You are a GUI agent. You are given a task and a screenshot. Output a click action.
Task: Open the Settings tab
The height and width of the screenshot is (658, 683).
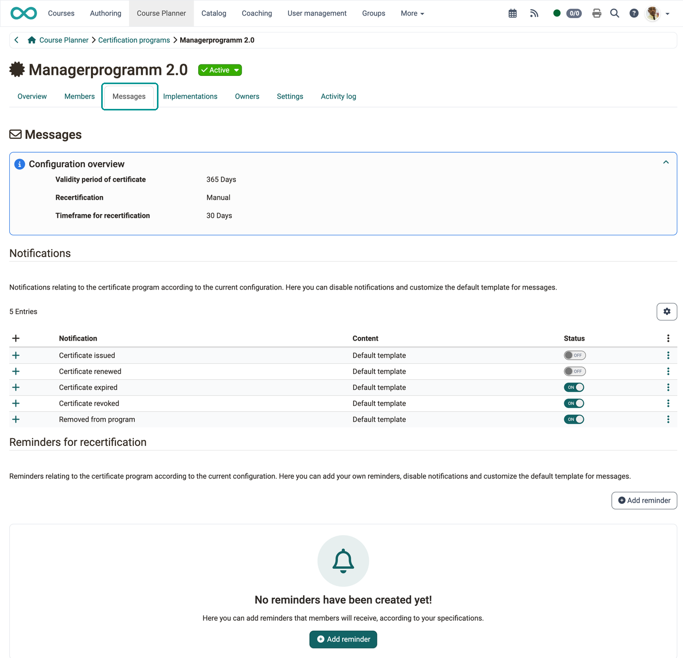pos(290,97)
